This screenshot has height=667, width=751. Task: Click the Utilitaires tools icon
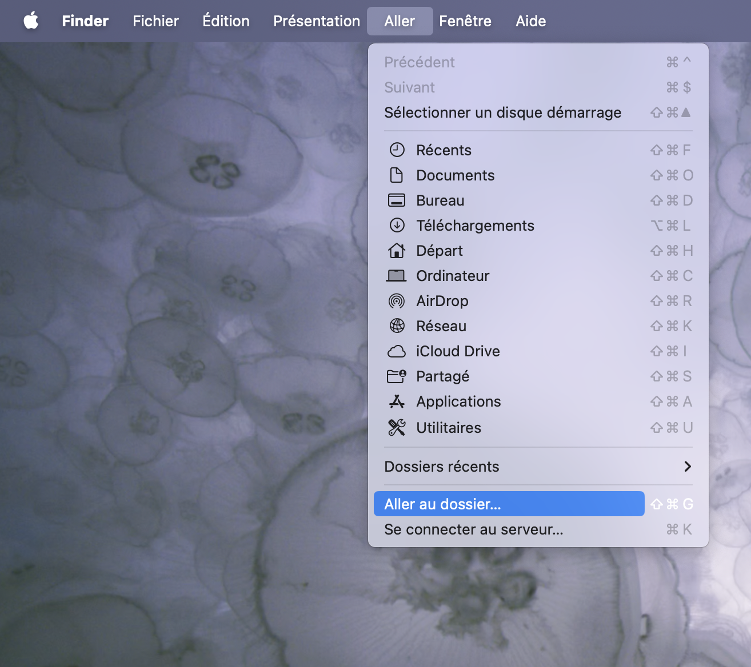(397, 427)
